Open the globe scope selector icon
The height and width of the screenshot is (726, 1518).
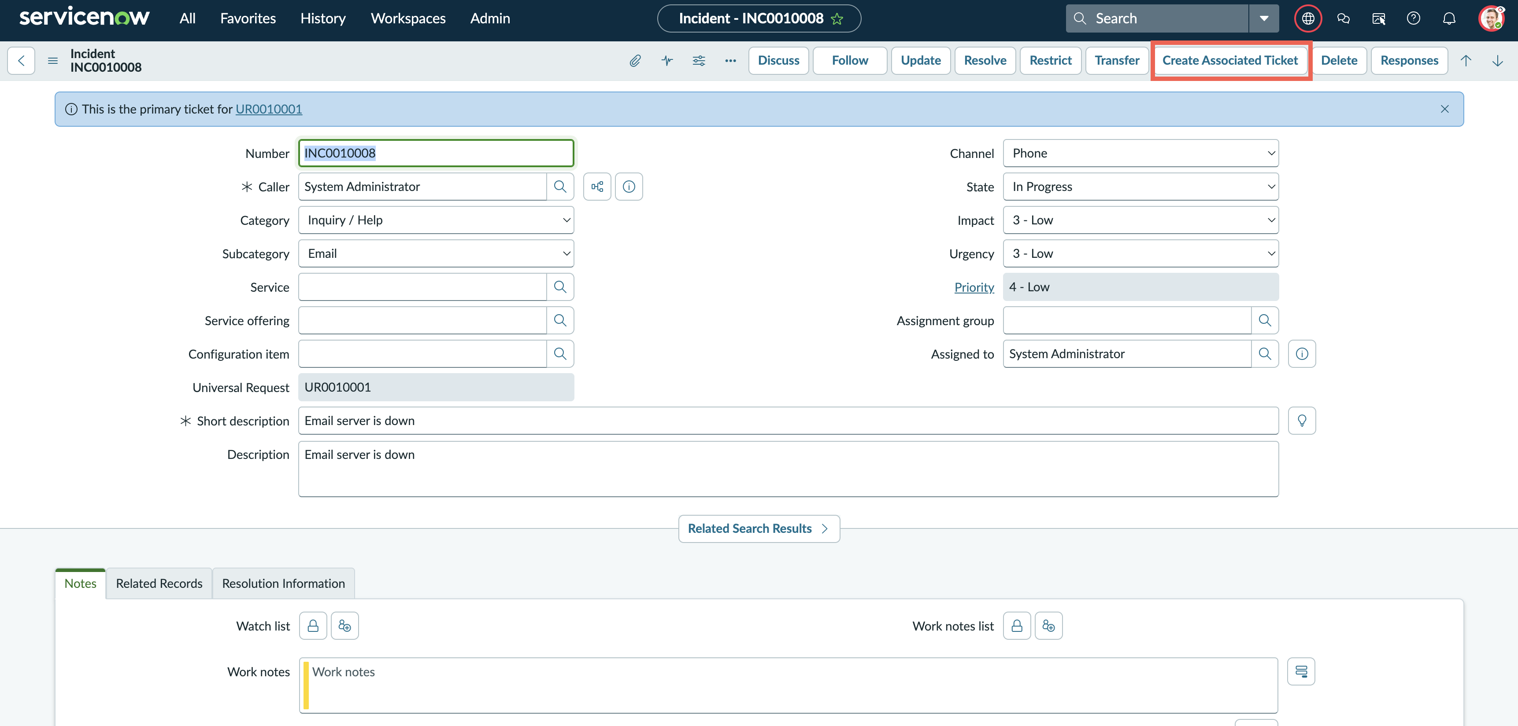1307,18
